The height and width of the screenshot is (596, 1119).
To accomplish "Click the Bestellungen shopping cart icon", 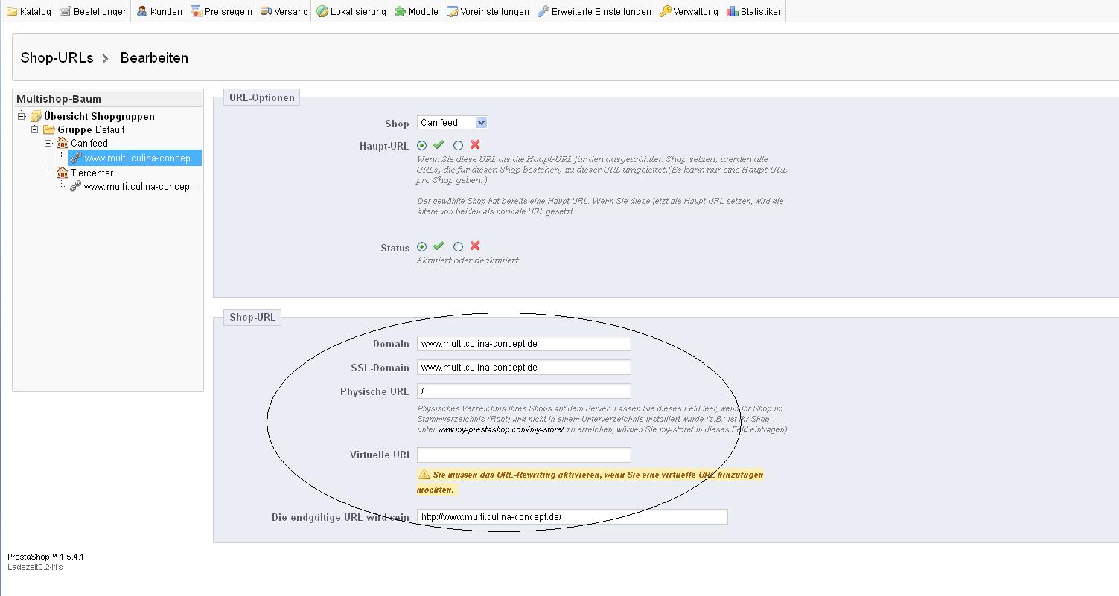I will (x=66, y=11).
